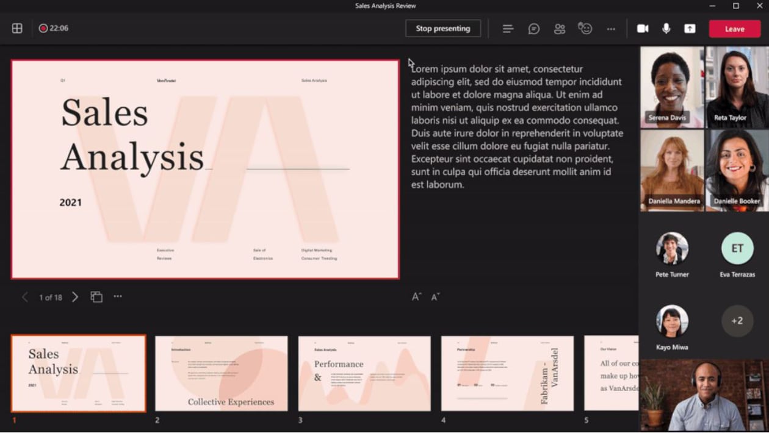Open the grid view icon at top-left
The height and width of the screenshot is (433, 769).
point(17,28)
